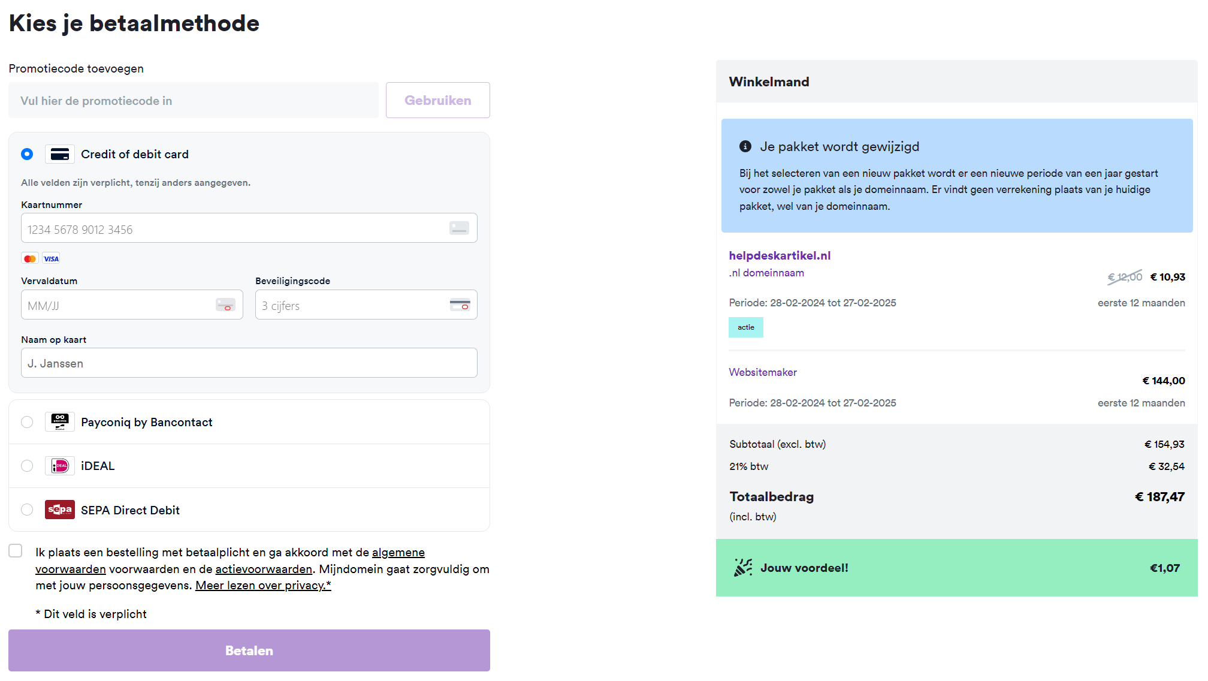Image resolution: width=1208 pixels, height=681 pixels.
Task: Click the party popper icon by Jouw voordeel
Action: (743, 568)
